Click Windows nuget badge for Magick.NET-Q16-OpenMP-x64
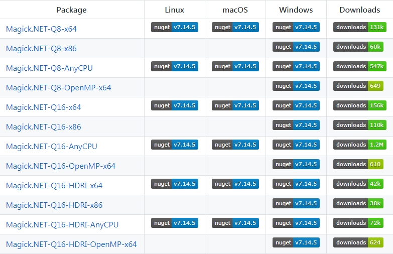 [296, 164]
